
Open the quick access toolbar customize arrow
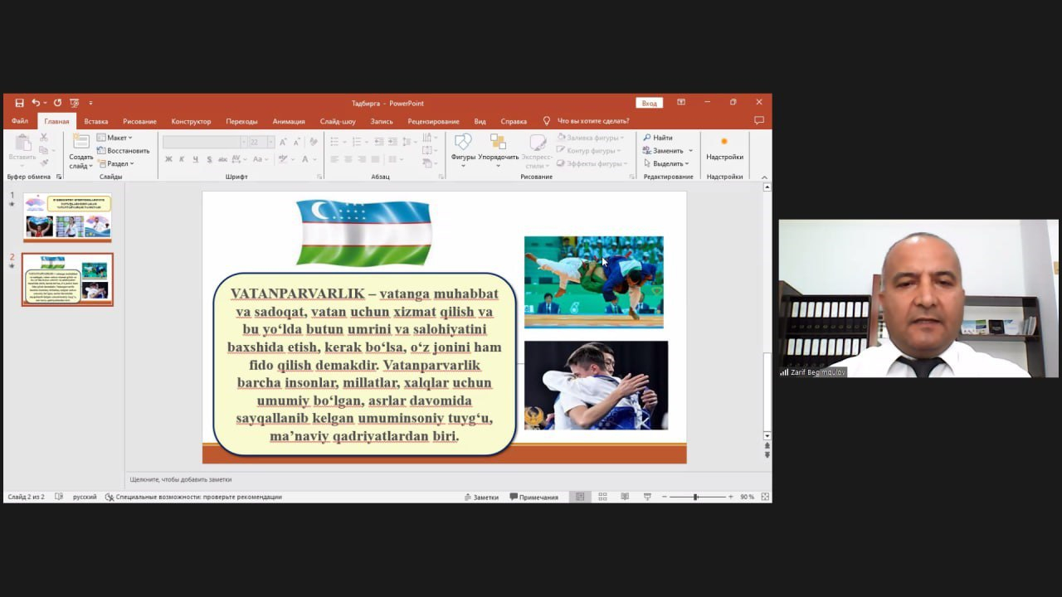[x=90, y=103]
